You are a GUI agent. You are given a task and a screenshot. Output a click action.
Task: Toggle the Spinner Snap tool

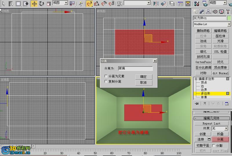pyautogui.click(x=111, y=3)
